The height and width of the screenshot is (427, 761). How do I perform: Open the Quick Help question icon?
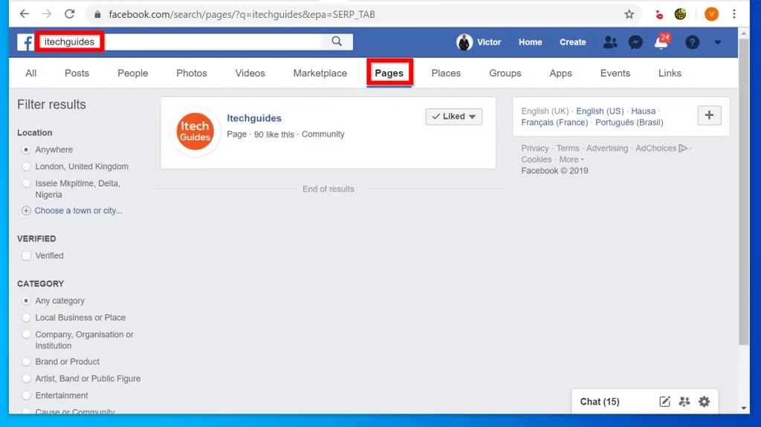click(692, 42)
